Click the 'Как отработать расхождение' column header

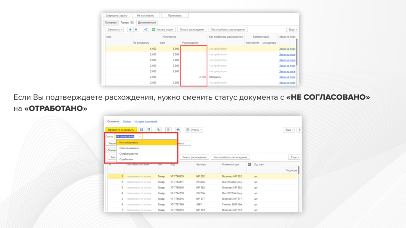(x=226, y=37)
